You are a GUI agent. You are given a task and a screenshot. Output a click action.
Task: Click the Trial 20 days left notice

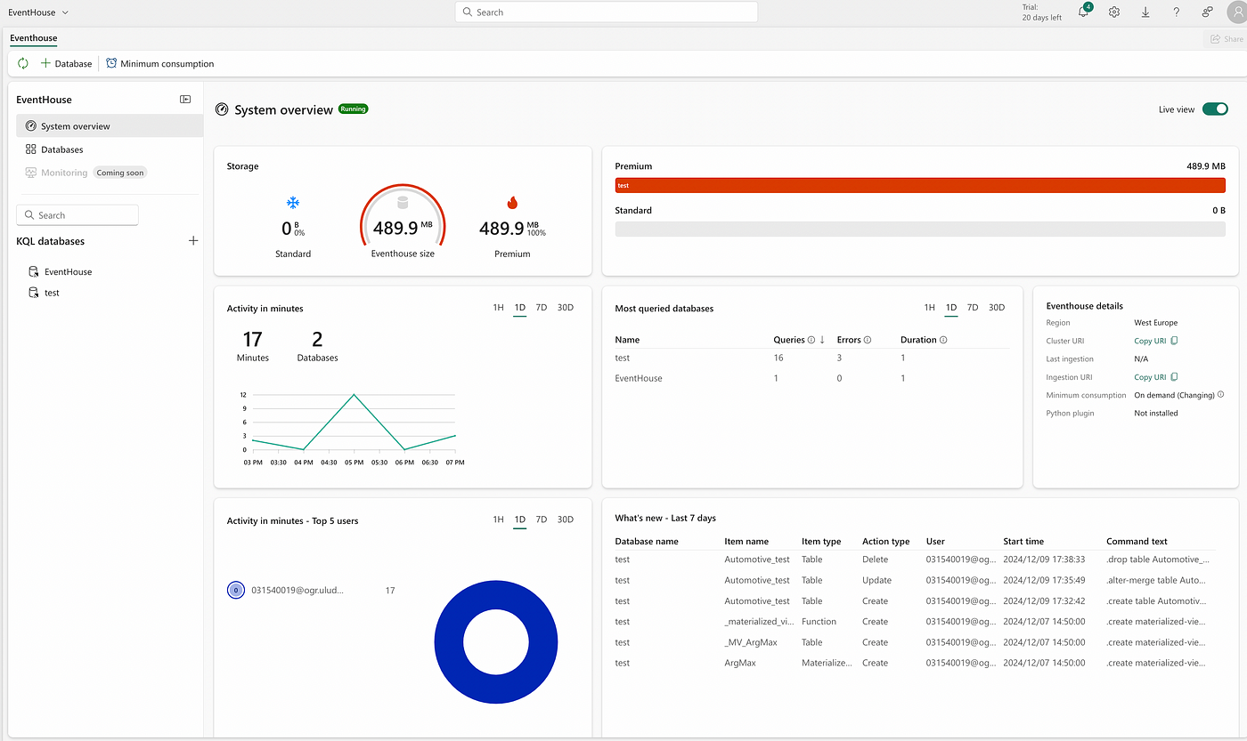pos(1042,12)
